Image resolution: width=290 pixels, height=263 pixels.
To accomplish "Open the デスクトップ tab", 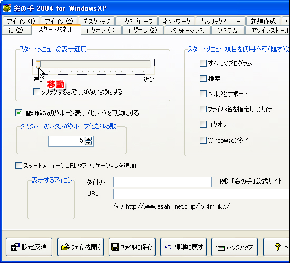I will point(96,21).
